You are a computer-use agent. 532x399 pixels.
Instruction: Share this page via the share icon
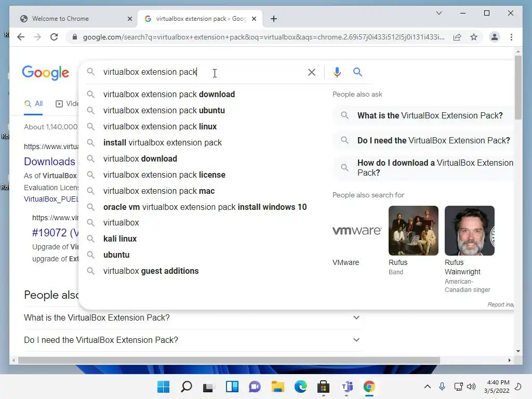click(x=457, y=37)
